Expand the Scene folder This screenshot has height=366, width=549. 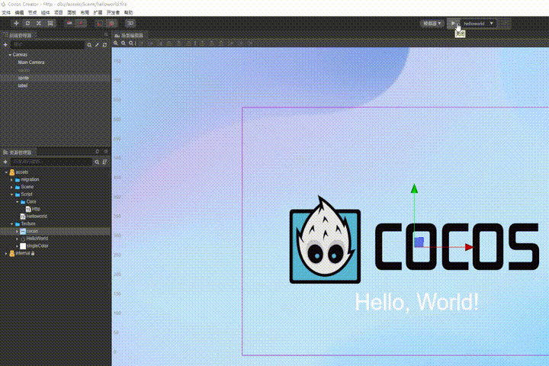[12, 187]
